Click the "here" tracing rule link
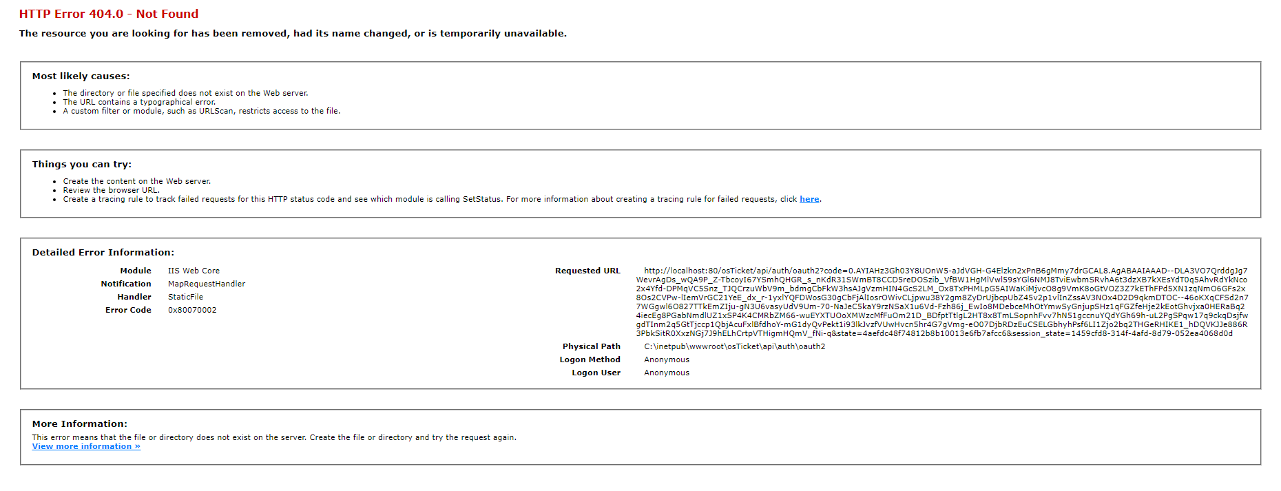This screenshot has height=491, width=1281. (x=809, y=200)
